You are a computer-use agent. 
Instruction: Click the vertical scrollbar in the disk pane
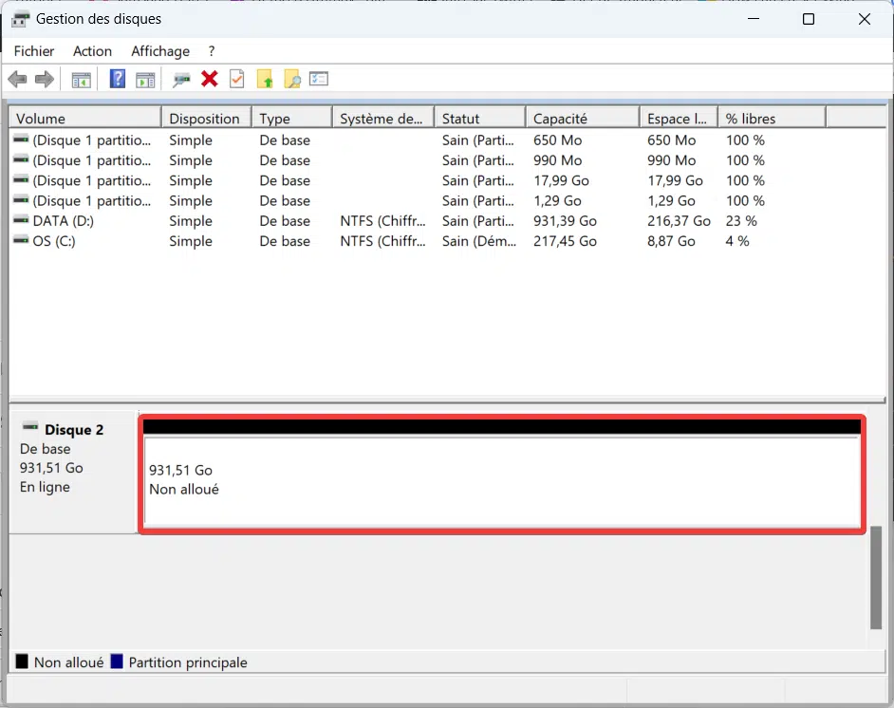(x=875, y=577)
